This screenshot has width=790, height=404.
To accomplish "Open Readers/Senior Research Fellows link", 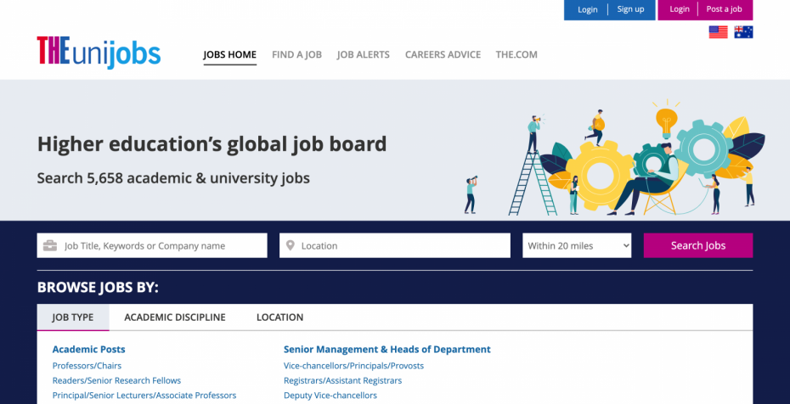I will click(116, 381).
